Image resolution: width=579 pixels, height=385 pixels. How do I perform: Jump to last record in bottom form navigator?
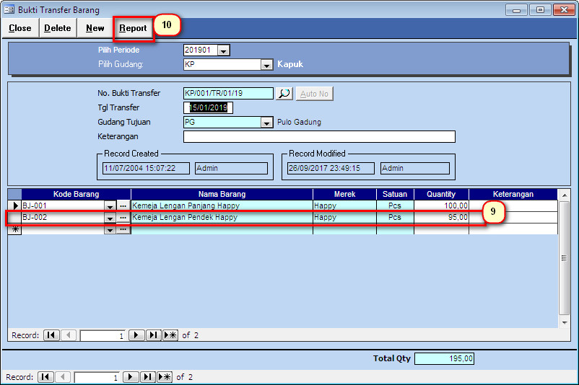pos(148,377)
